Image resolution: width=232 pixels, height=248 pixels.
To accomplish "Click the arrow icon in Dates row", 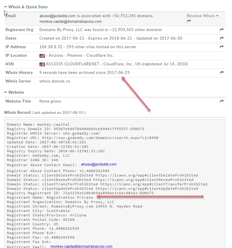I will click(x=222, y=38).
